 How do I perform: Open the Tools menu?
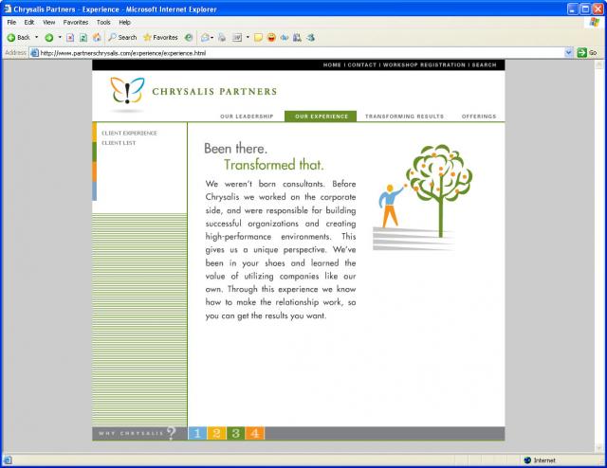pyautogui.click(x=102, y=22)
